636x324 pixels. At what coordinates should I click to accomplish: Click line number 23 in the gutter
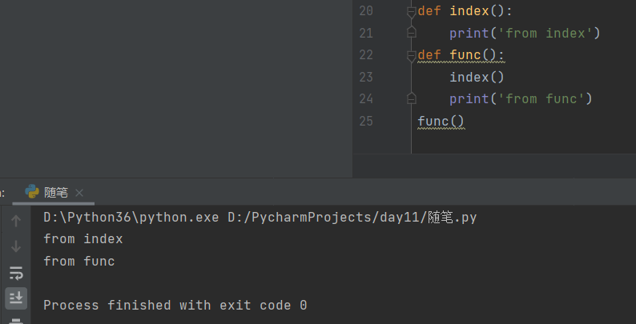366,78
